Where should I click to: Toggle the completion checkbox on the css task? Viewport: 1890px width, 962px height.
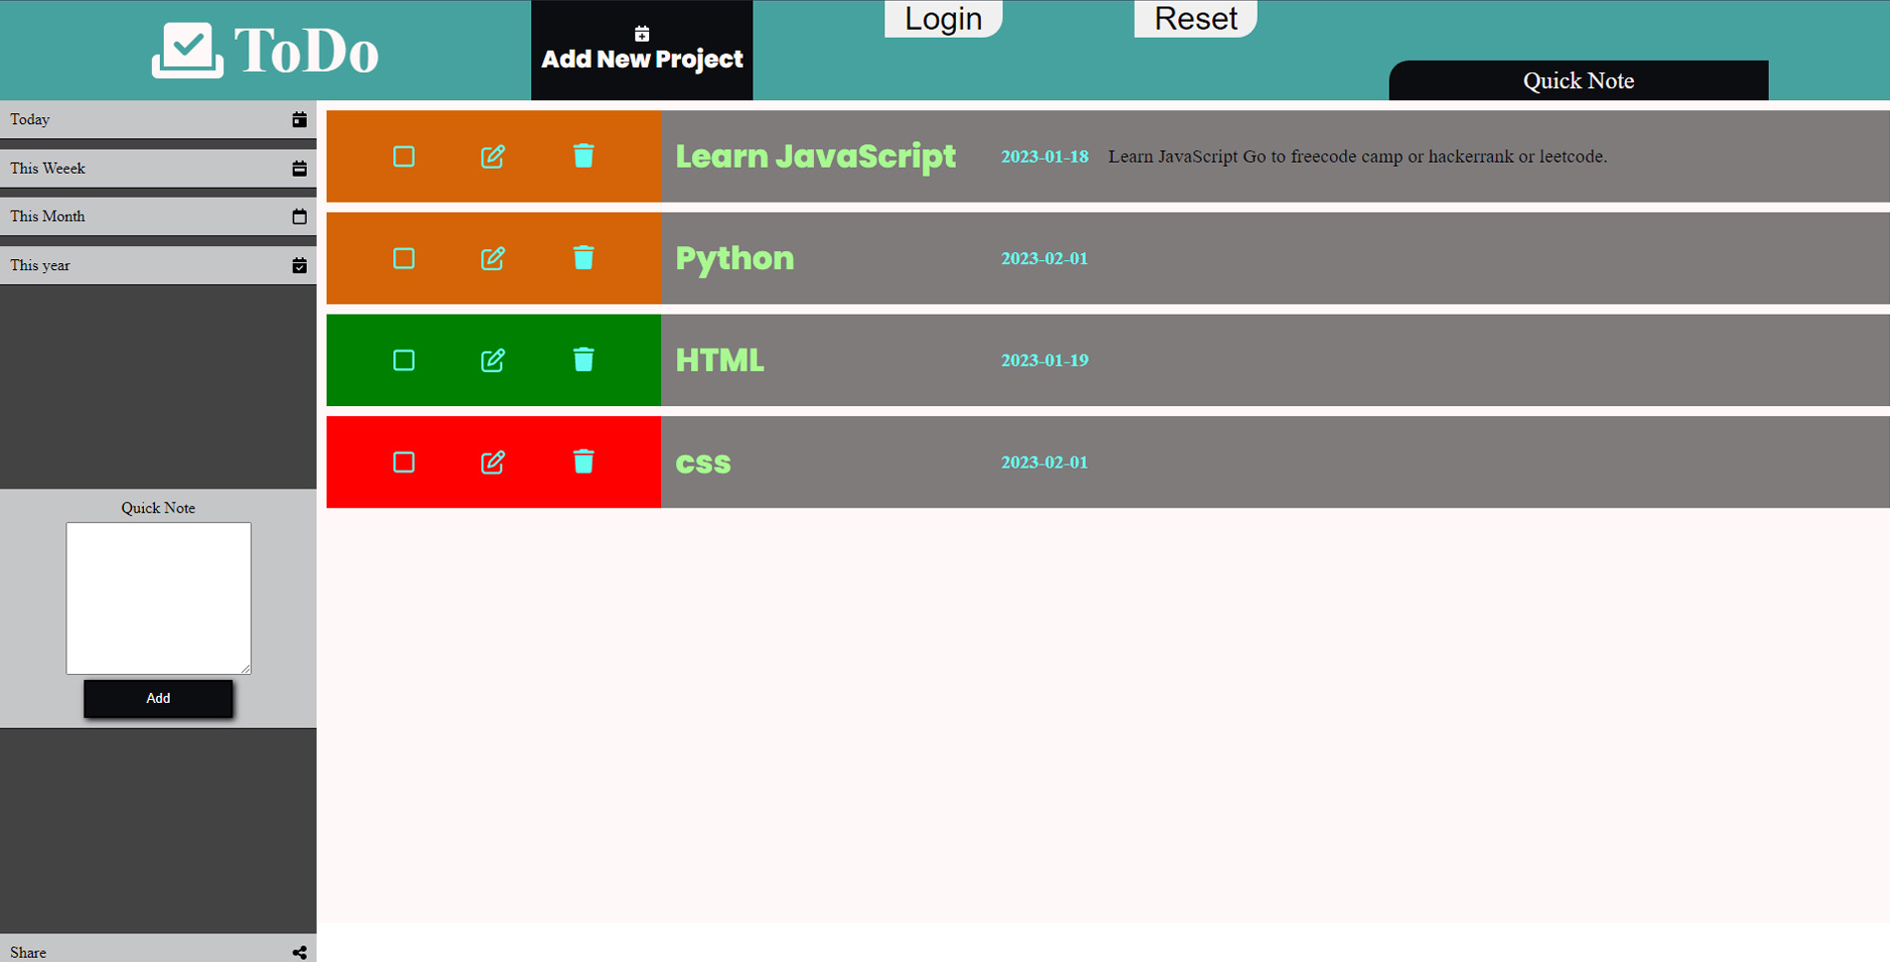403,462
